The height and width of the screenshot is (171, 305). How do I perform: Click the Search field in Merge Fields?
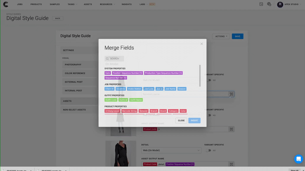coord(116,59)
